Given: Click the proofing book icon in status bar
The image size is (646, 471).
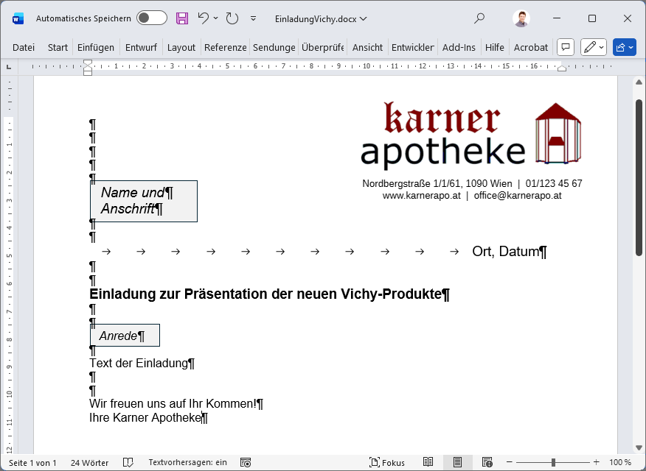Looking at the screenshot, I should 128,462.
